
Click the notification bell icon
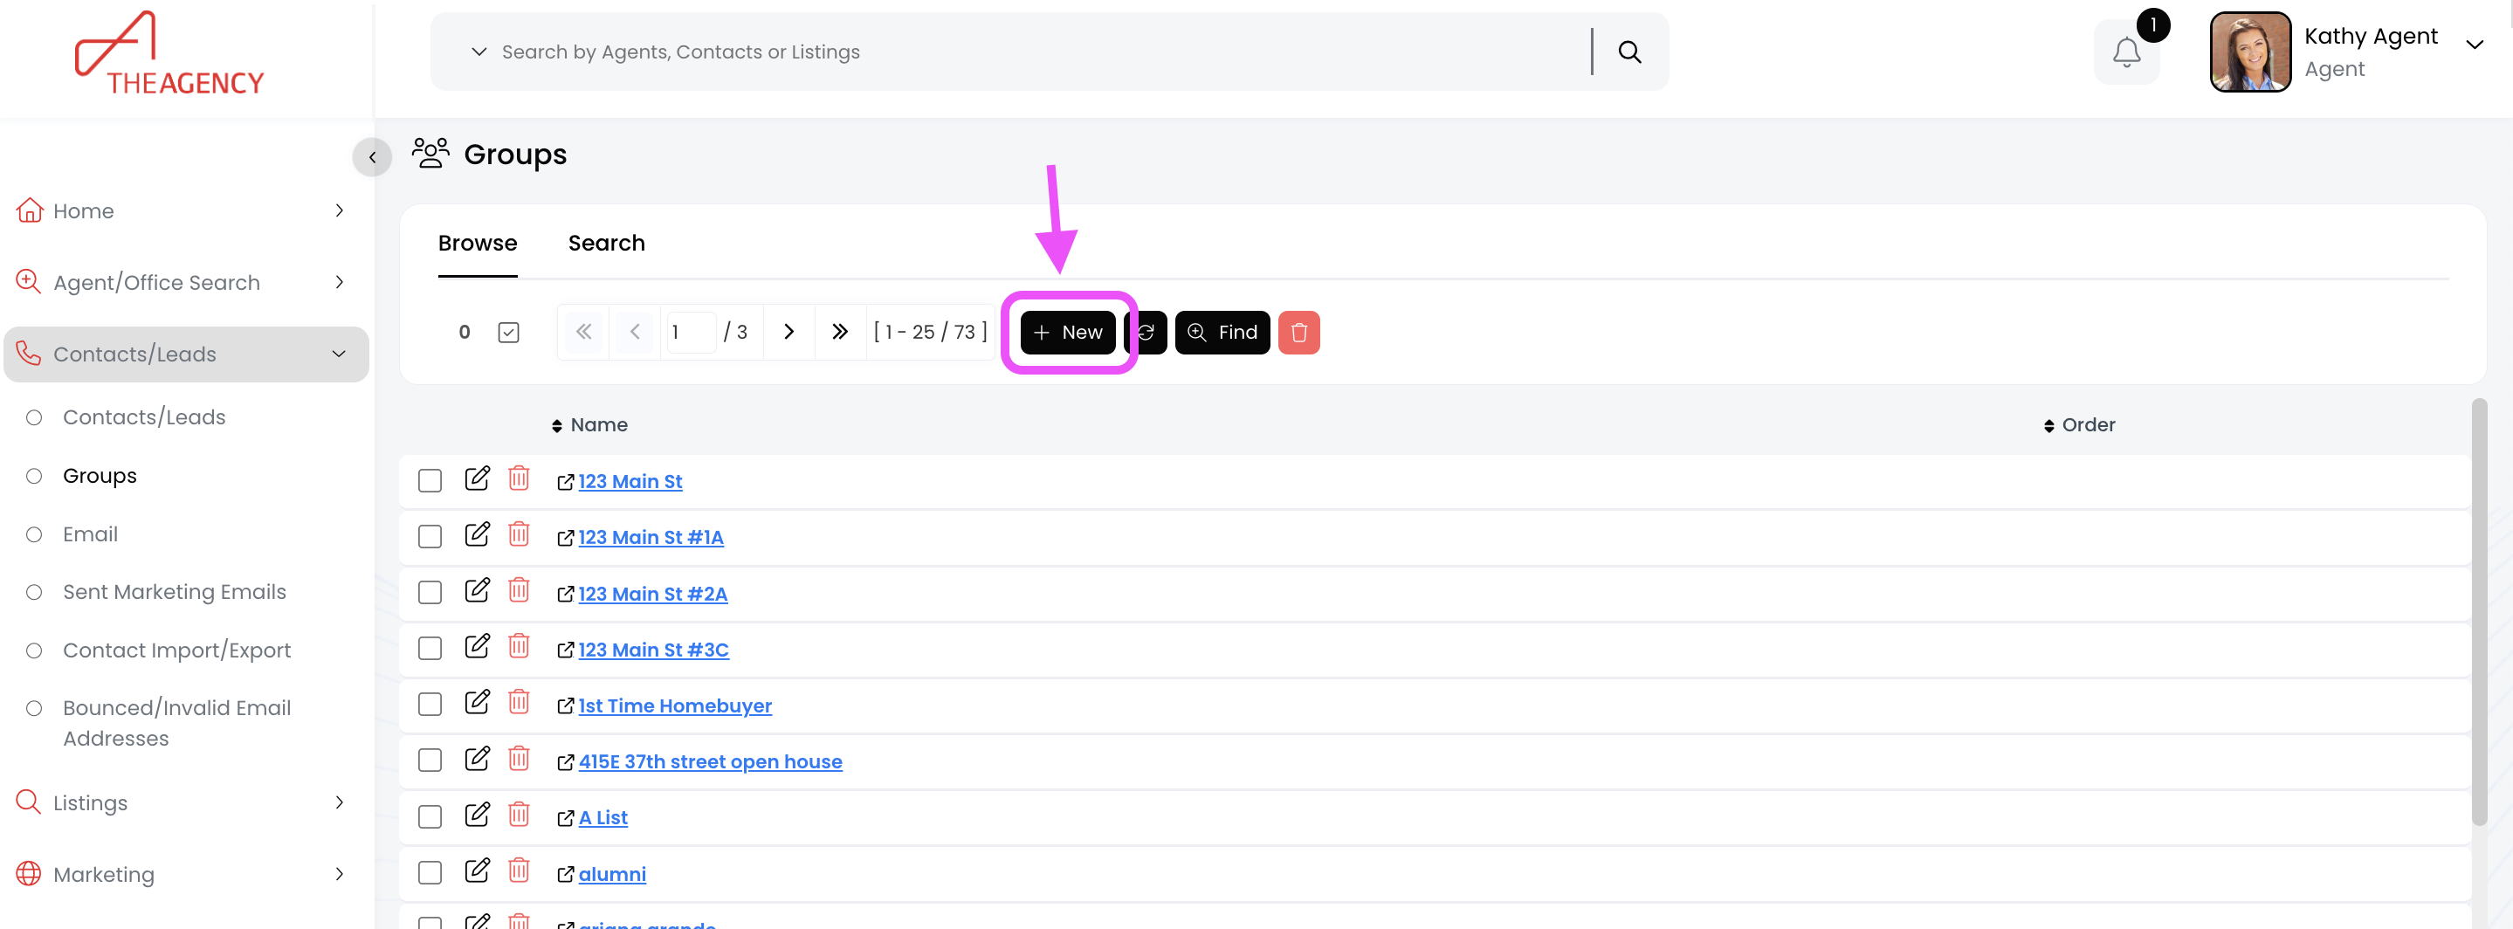click(x=2125, y=52)
